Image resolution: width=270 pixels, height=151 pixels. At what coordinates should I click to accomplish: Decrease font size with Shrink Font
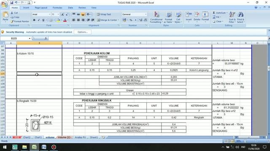pyautogui.click(x=67, y=14)
